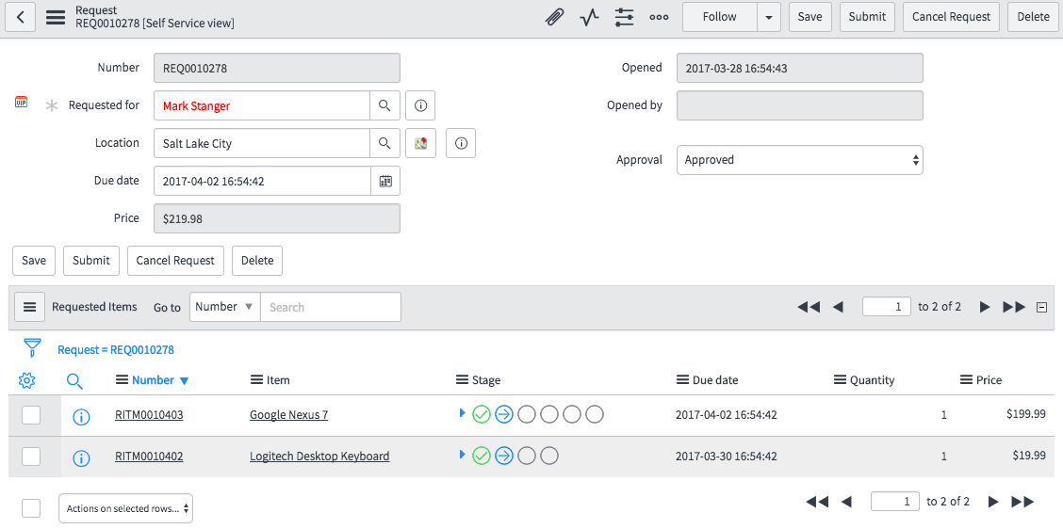Image resolution: width=1063 pixels, height=529 pixels.
Task: Expand the Actions on selected rows dropdown
Action: (125, 508)
